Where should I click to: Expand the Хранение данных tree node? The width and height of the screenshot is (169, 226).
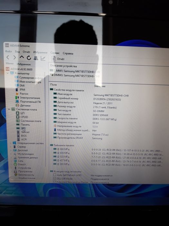11,158
